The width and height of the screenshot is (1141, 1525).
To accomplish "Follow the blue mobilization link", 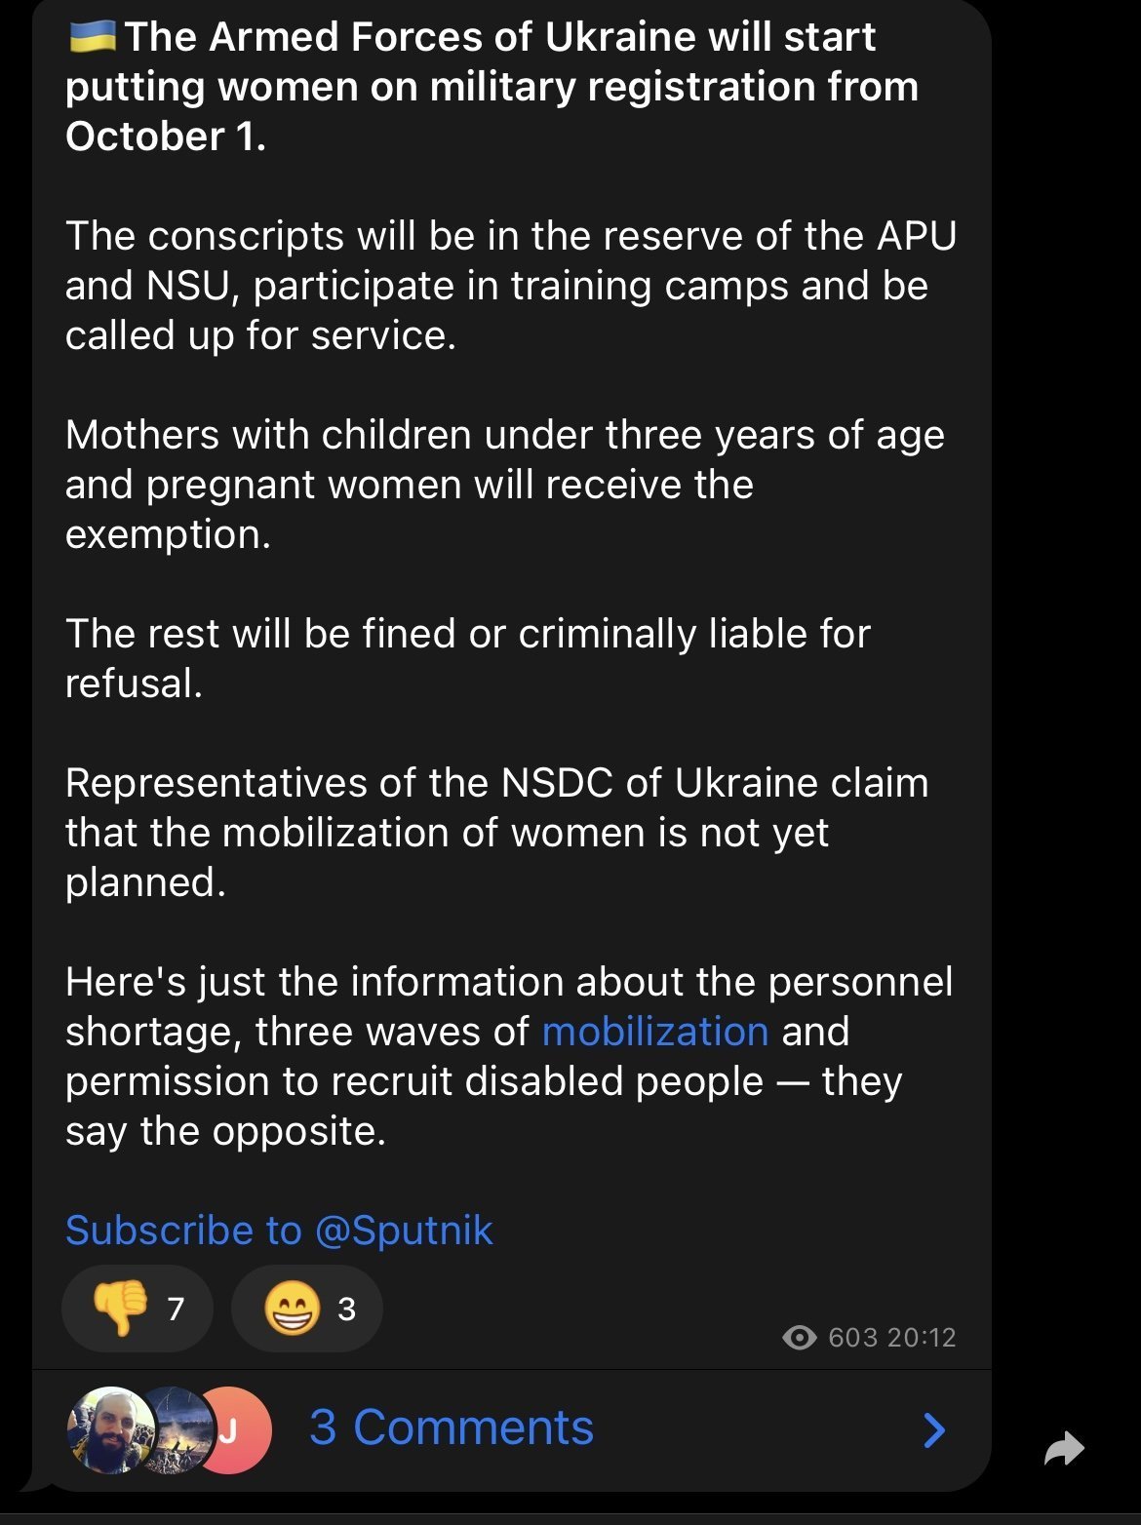I will pyautogui.click(x=655, y=1032).
